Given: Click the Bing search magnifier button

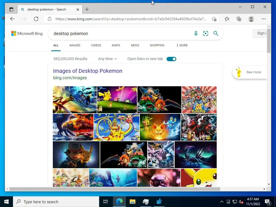Looking at the screenshot, I should click(x=216, y=33).
